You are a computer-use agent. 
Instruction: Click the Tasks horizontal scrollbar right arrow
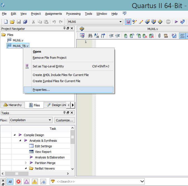tap(68, 173)
